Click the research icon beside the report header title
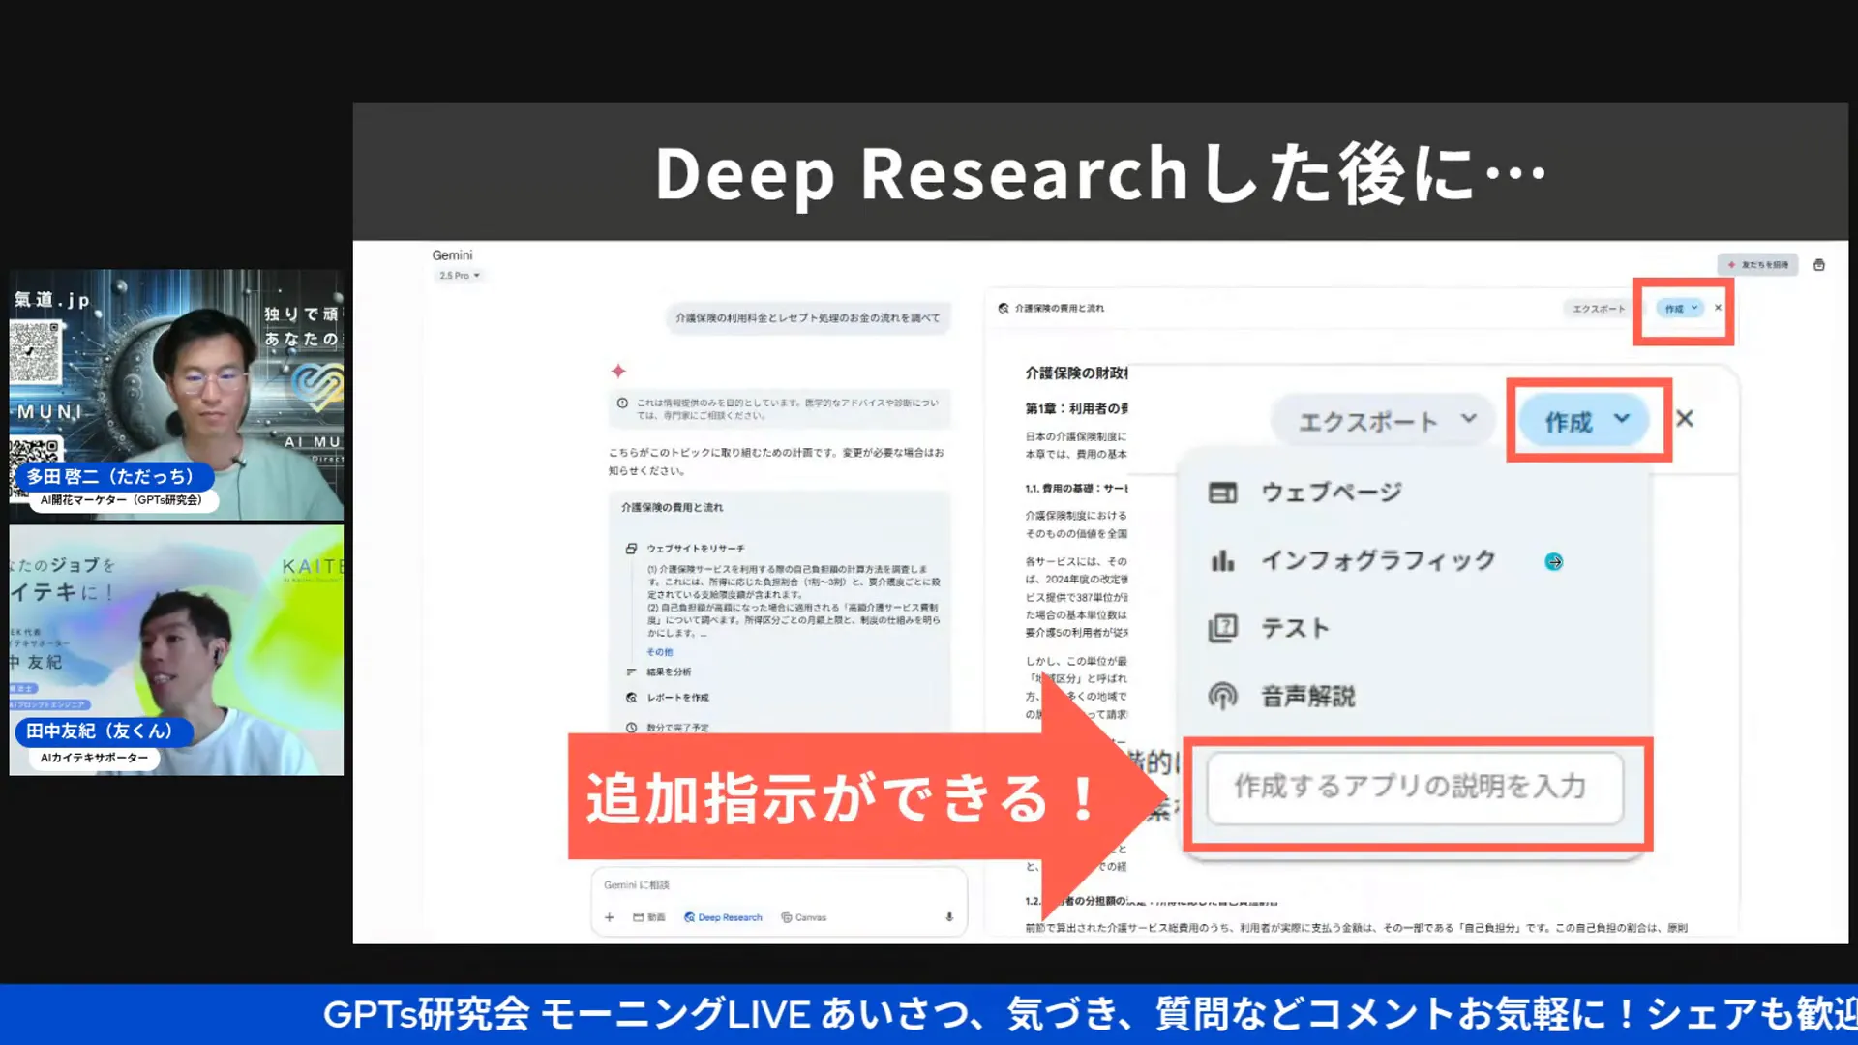The image size is (1858, 1045). [1004, 308]
